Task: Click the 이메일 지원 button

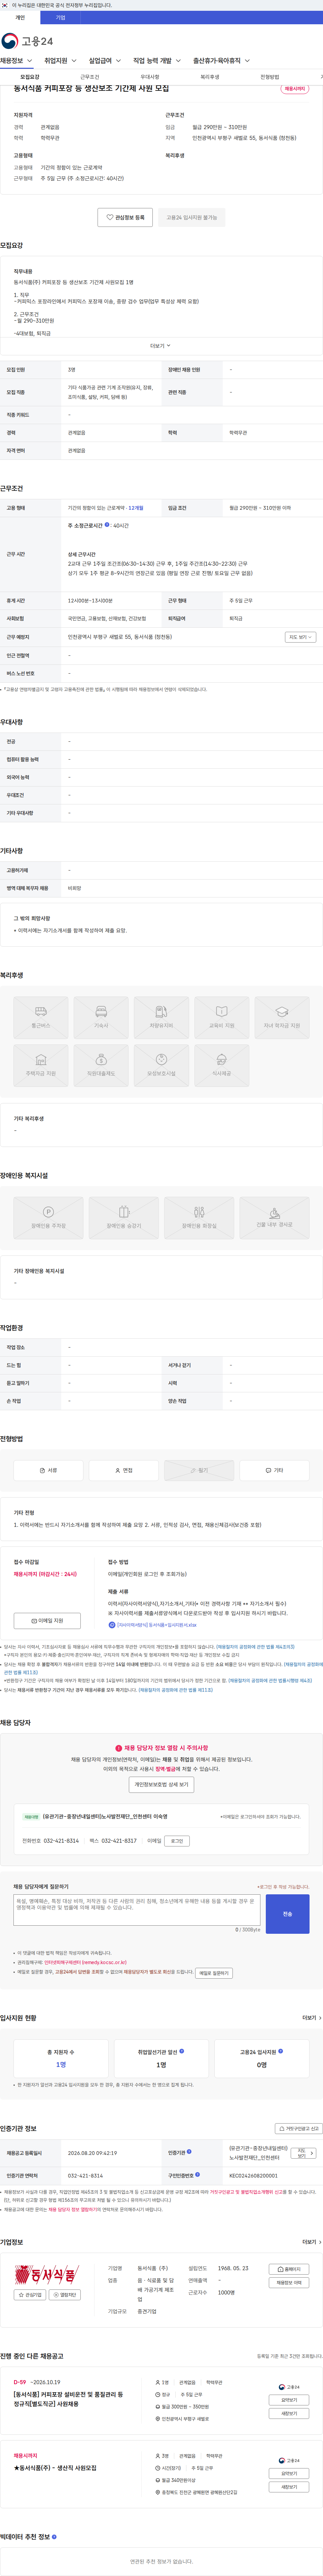Action: pos(47,1621)
